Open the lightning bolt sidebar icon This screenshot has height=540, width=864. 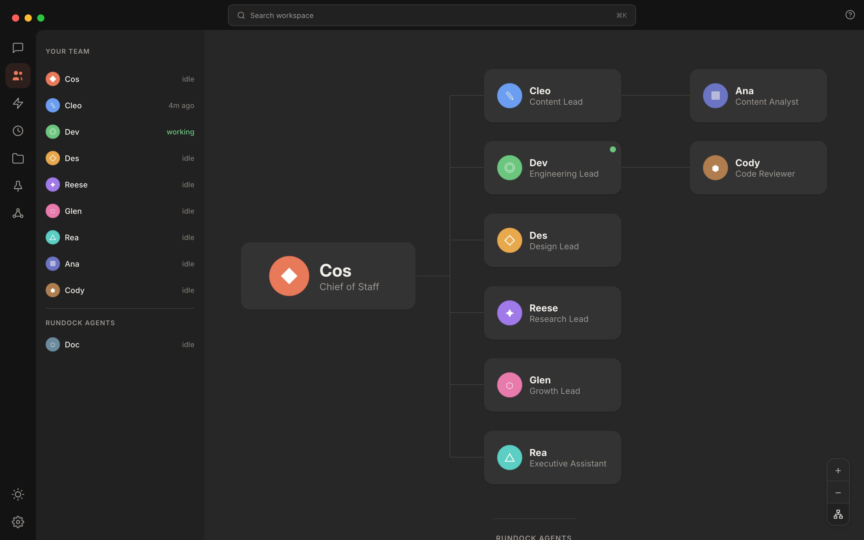coord(18,103)
